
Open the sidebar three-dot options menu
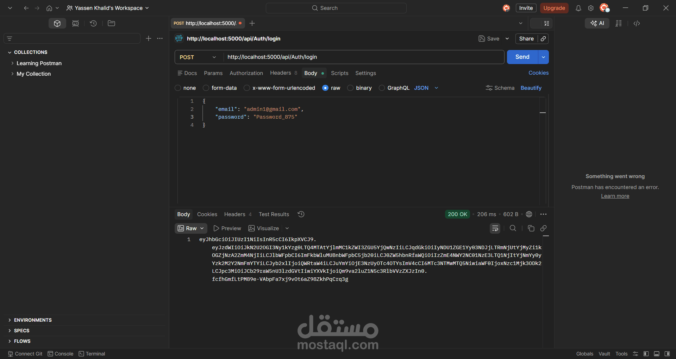pos(160,38)
